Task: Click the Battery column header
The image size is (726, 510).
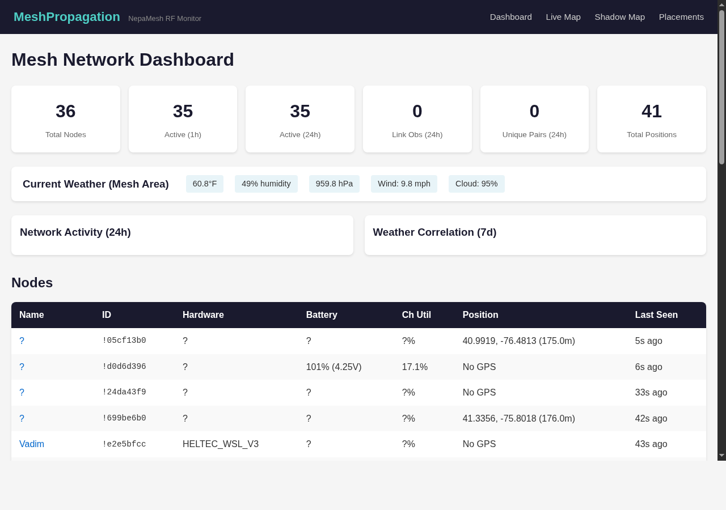Action: pos(322,315)
